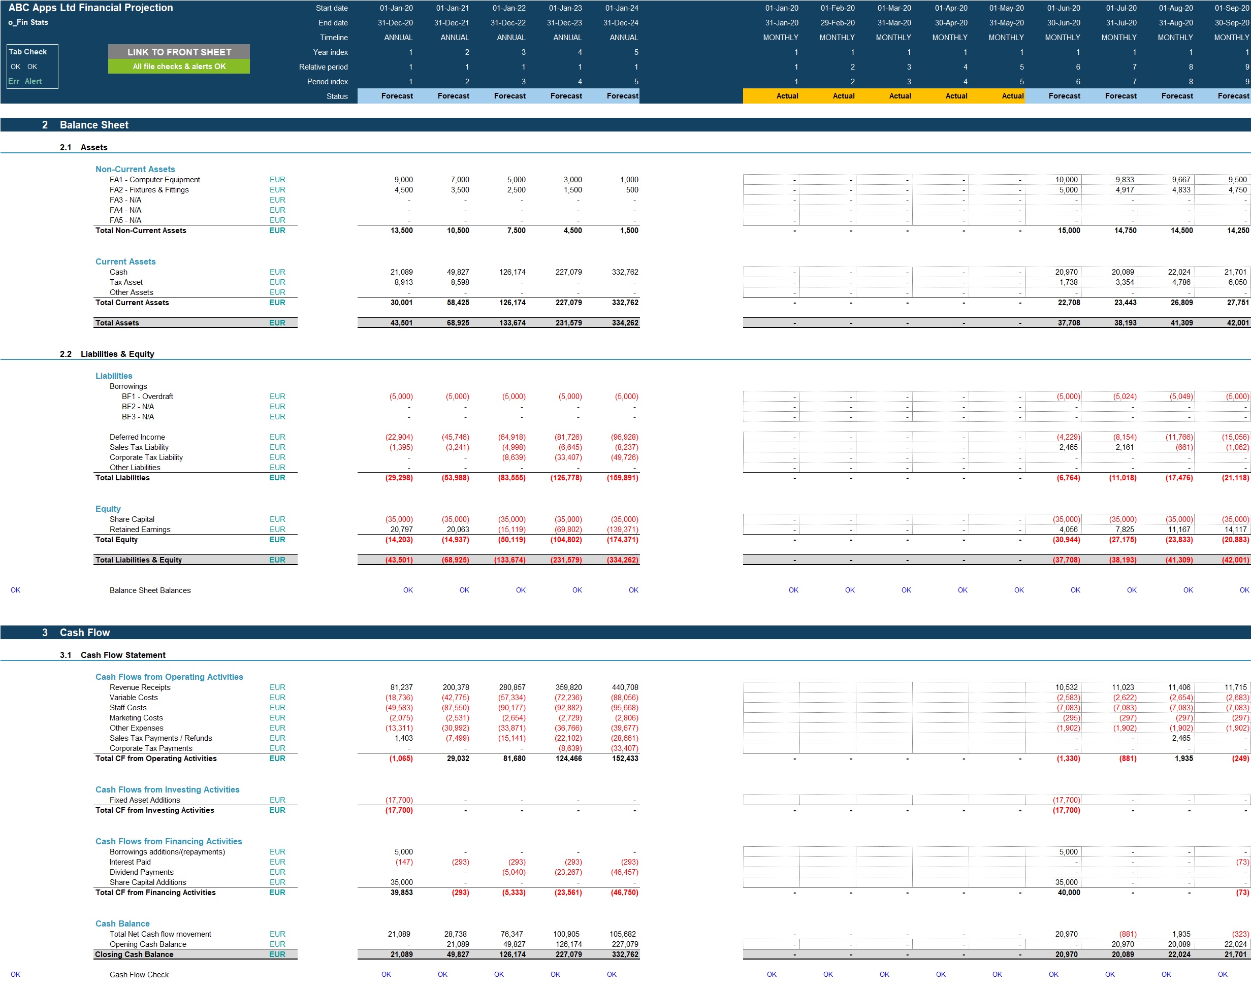The height and width of the screenshot is (990, 1251).
Task: Select the 'Fixed Asset Additions' row label
Action: coord(145,800)
